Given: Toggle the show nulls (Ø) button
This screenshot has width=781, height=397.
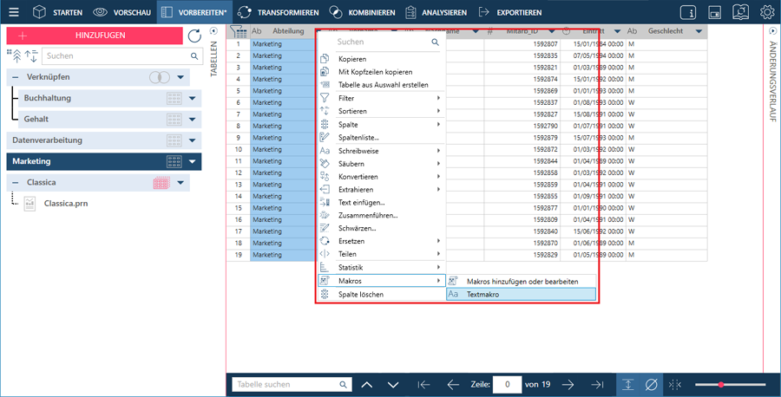Looking at the screenshot, I should click(651, 384).
